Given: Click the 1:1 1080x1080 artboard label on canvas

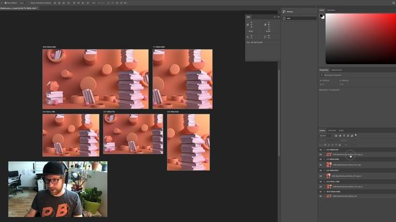Looking at the screenshot, I should [159, 47].
